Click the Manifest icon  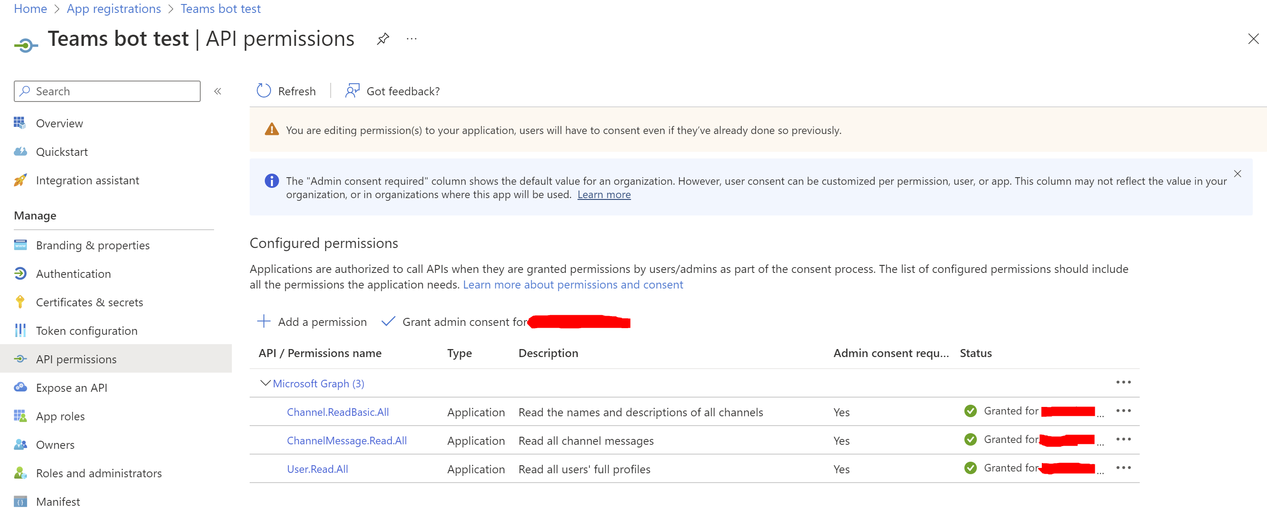point(20,502)
